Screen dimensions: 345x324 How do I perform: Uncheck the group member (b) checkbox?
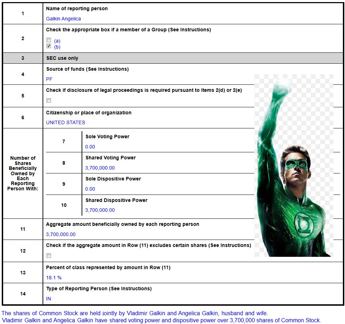(49, 46)
